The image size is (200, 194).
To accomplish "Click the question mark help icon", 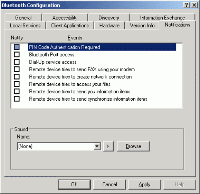I will pos(186,5).
